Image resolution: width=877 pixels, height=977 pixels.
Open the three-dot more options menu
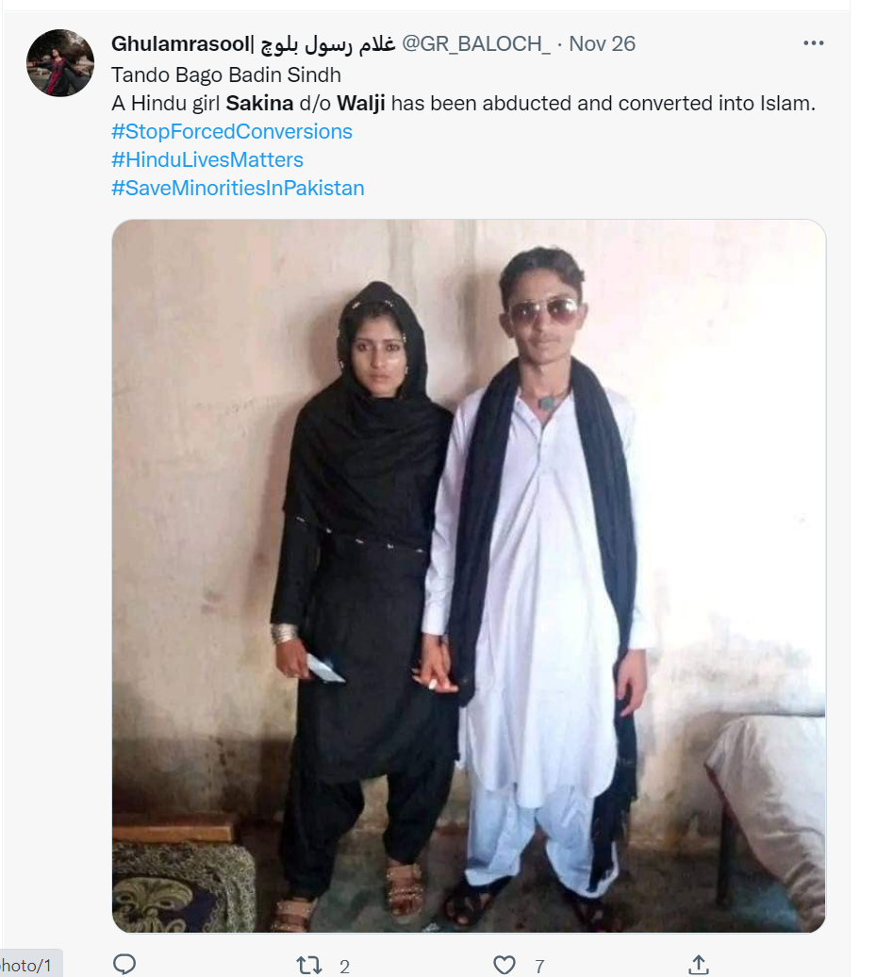814,43
